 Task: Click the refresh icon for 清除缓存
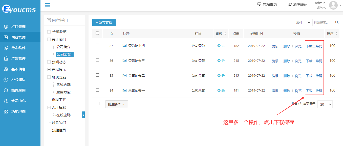(x=290, y=4)
